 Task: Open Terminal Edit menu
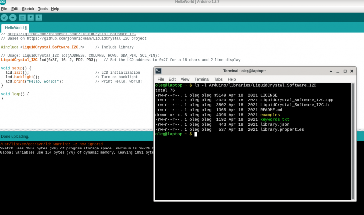pyautogui.click(x=172, y=79)
